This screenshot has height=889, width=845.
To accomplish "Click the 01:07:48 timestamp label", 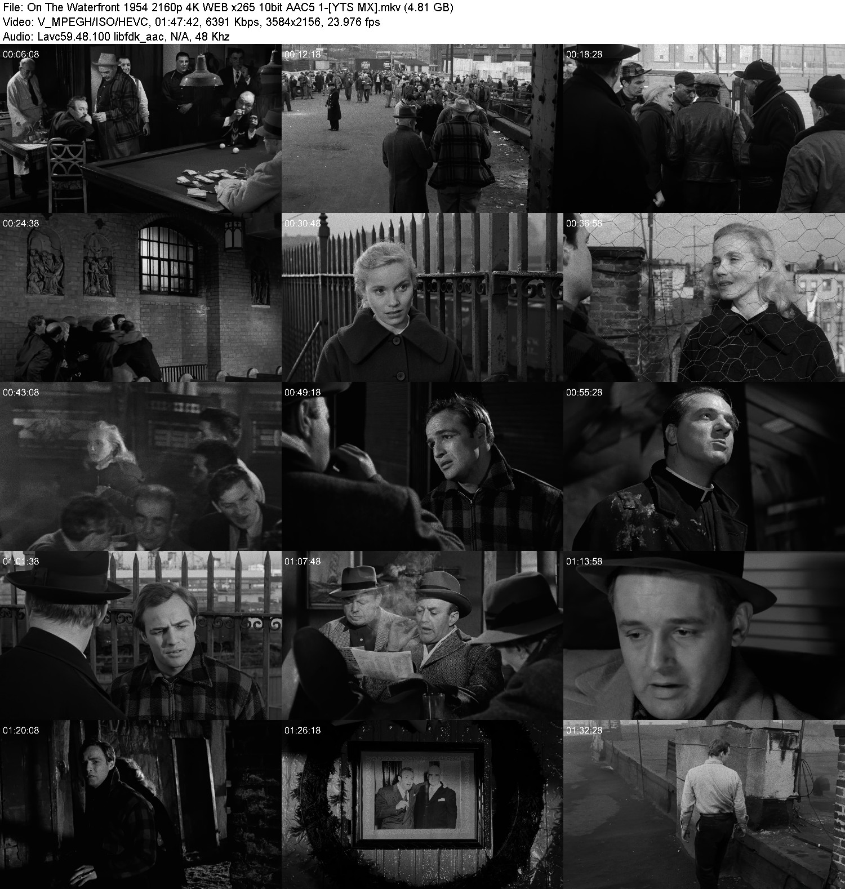I will click(303, 562).
